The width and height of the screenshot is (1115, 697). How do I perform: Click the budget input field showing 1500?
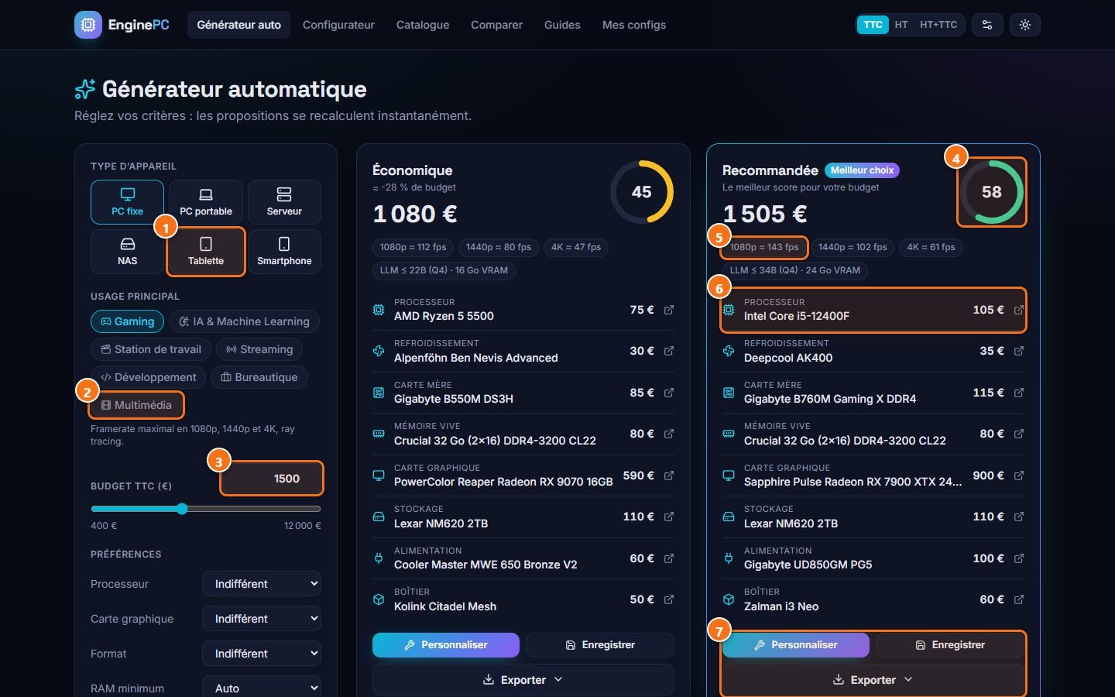pos(272,479)
